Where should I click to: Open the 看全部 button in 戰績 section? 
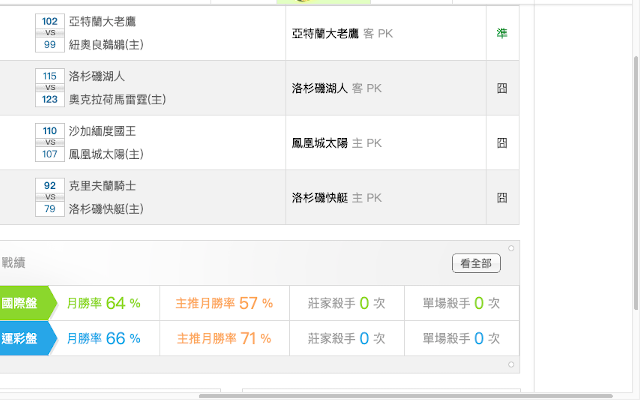(x=476, y=263)
